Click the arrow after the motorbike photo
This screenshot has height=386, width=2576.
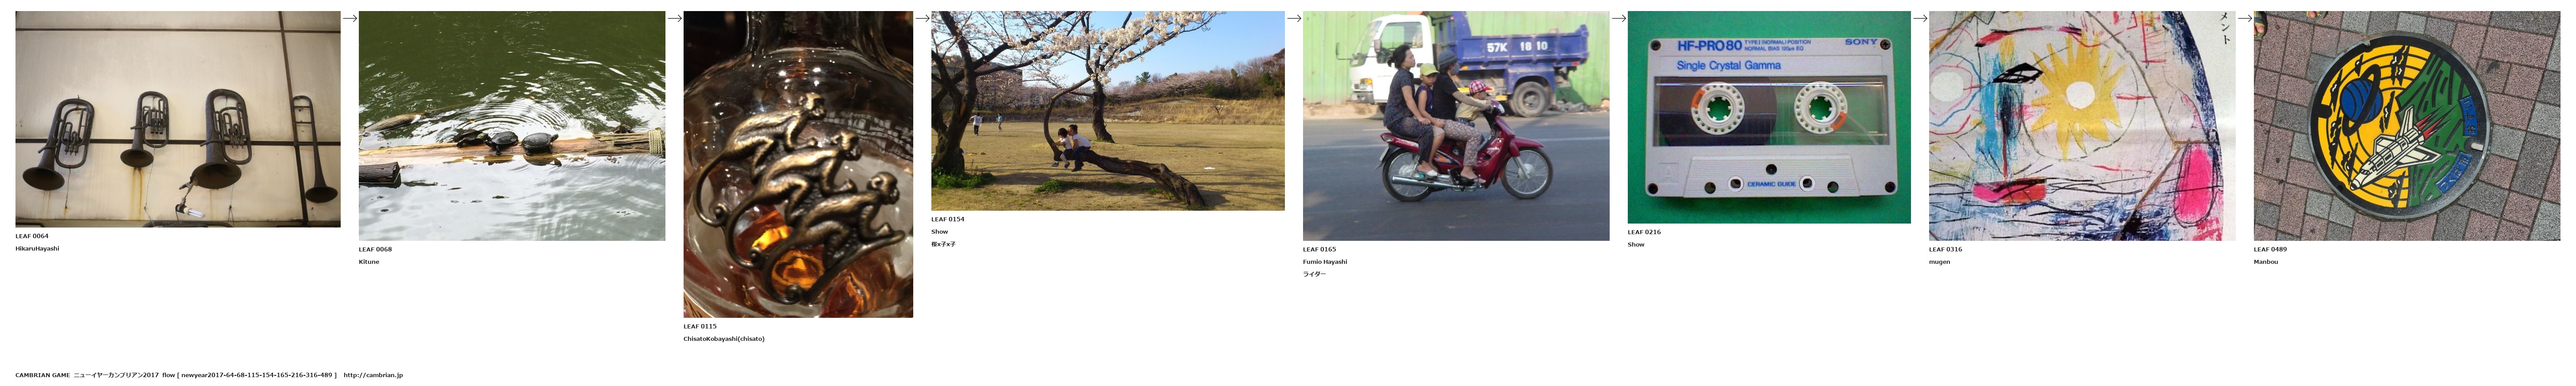click(1619, 18)
